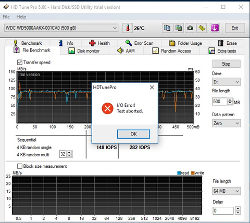Open the Info tab
The height and width of the screenshot is (223, 250).
[x=66, y=43]
